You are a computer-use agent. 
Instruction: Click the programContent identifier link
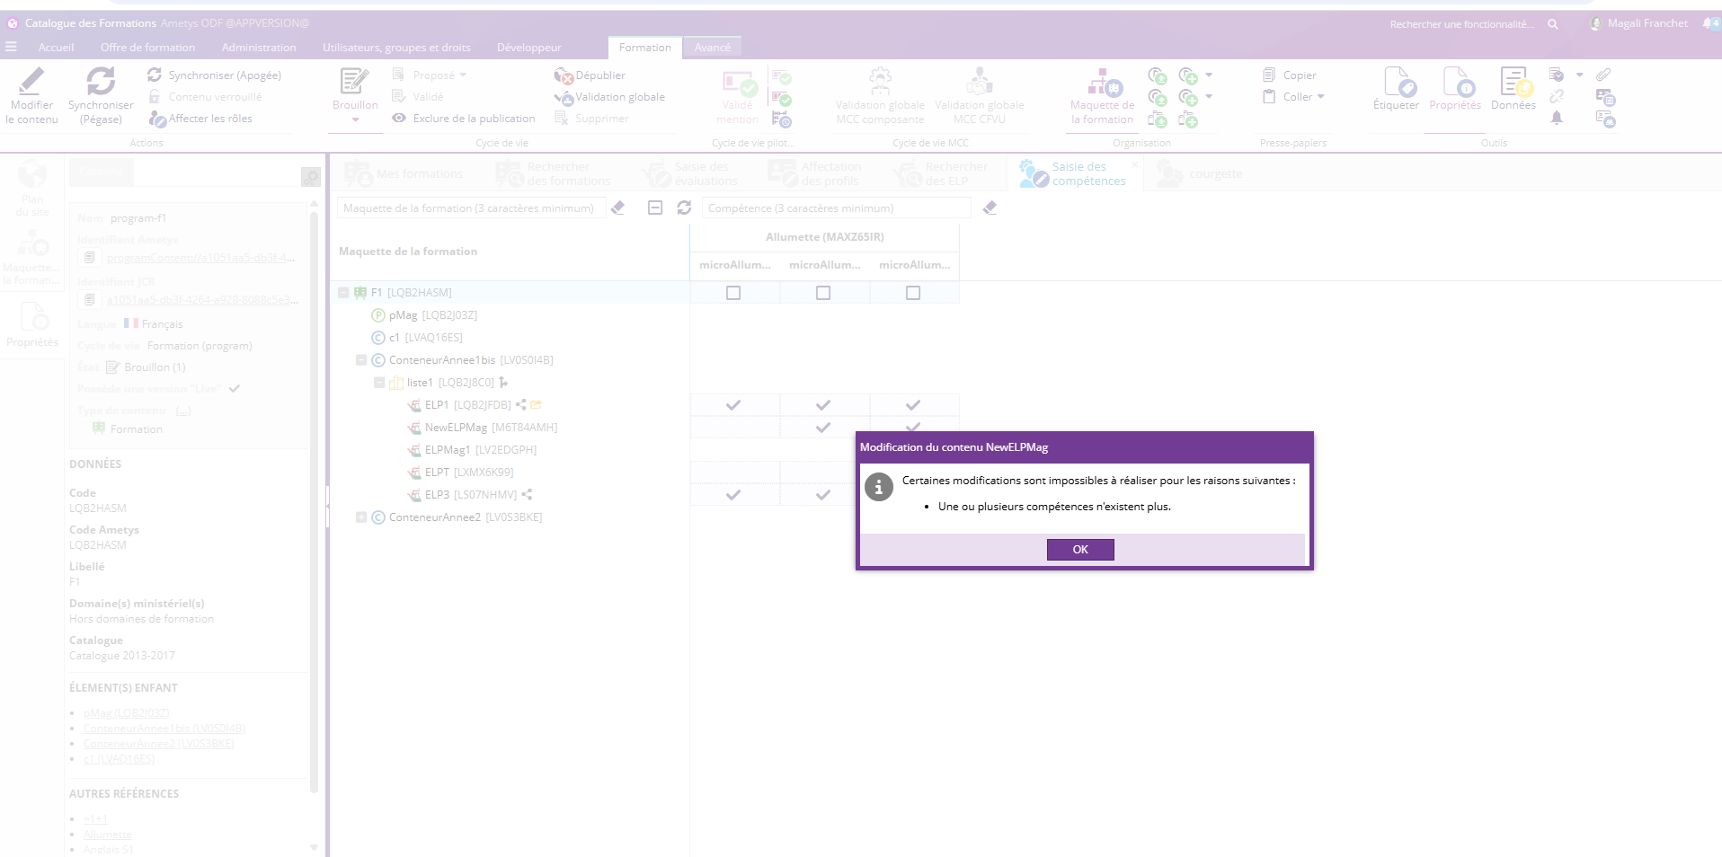(200, 258)
